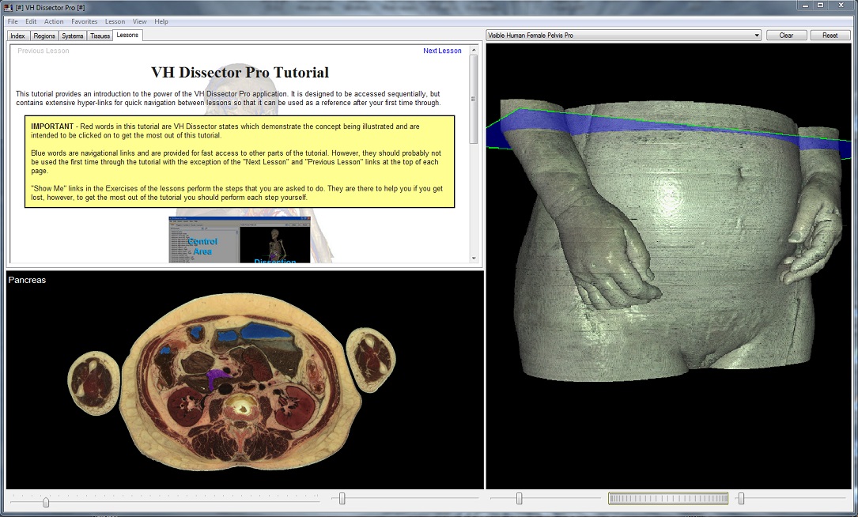Image resolution: width=858 pixels, height=517 pixels.
Task: Click the purple highlighted pancreas in the cross-section
Action: click(x=214, y=379)
